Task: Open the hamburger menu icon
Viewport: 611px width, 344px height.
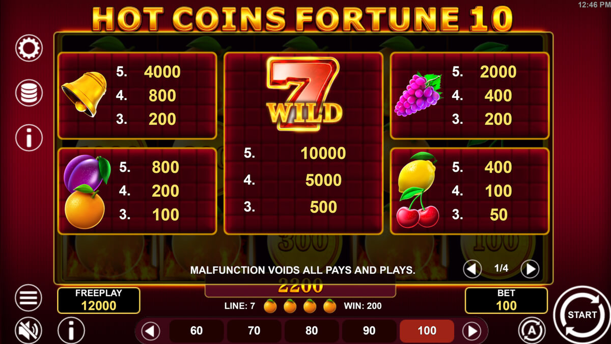Action: 29,298
